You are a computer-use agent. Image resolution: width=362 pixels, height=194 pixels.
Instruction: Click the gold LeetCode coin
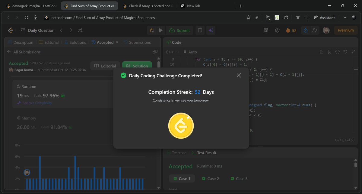[181, 126]
